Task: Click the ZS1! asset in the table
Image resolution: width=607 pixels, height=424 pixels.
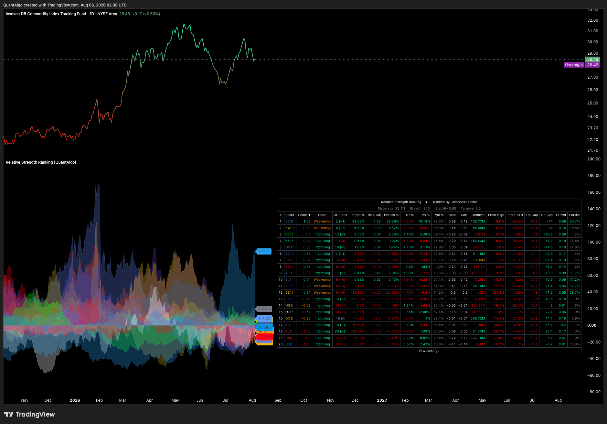Action: [x=289, y=241]
